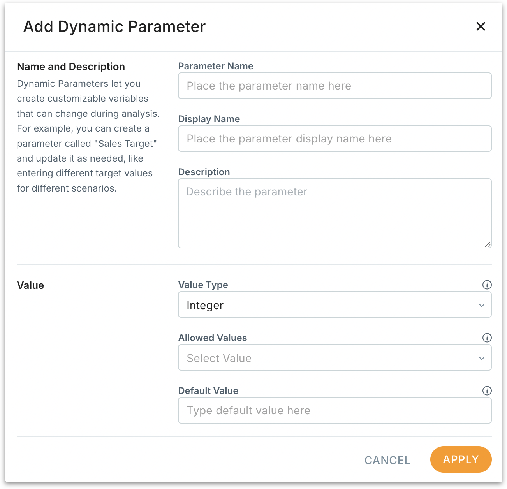This screenshot has width=507, height=489.
Task: Focus the Default Value input field
Action: (334, 410)
